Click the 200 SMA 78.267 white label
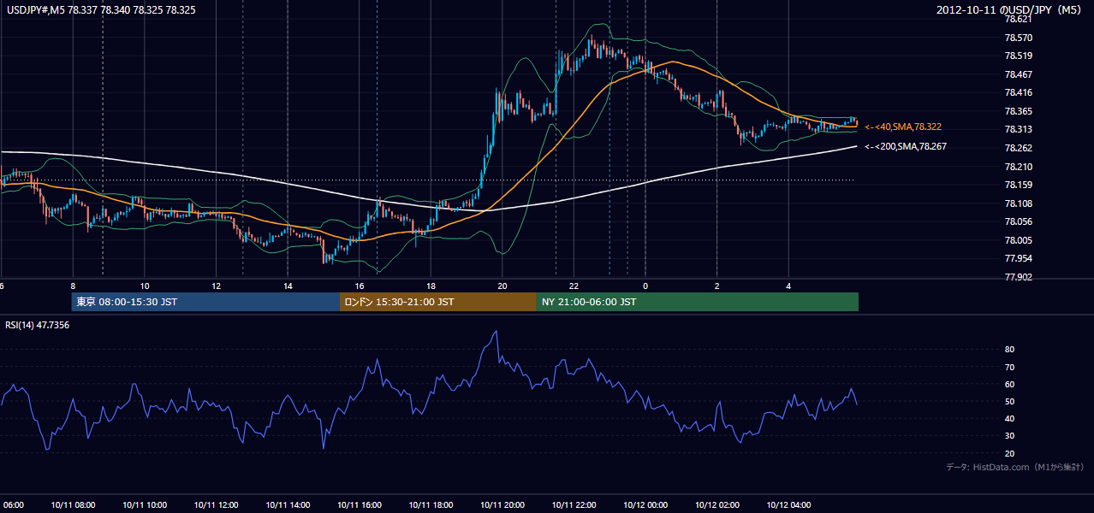 click(x=906, y=147)
